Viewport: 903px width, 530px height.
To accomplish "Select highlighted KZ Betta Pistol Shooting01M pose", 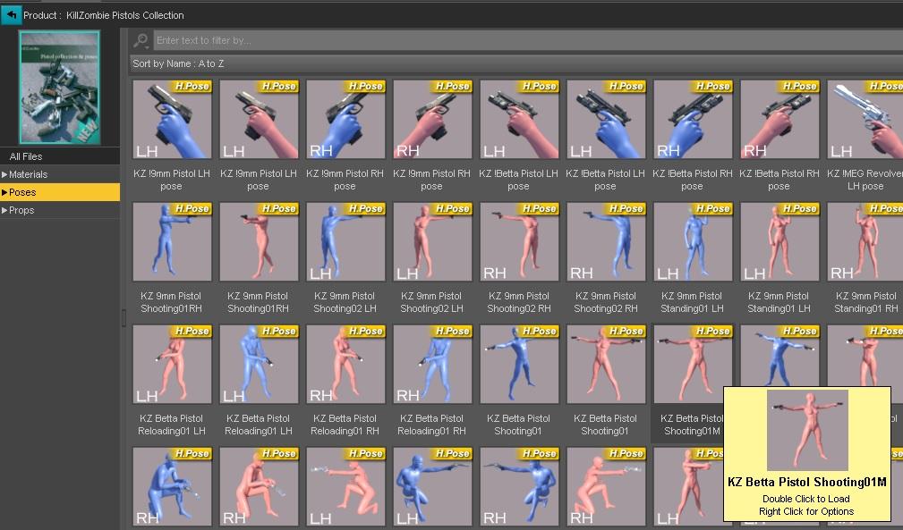I will [694, 364].
